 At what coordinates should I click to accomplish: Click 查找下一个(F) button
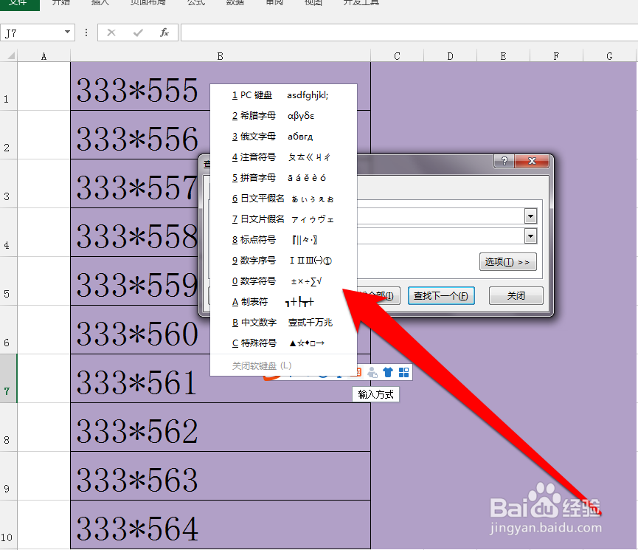pos(441,296)
